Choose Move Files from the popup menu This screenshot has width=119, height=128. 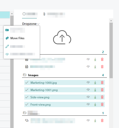(17, 38)
